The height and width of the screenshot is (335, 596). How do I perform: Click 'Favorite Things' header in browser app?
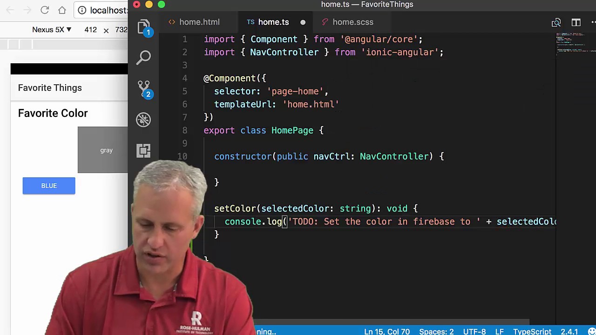[50, 88]
